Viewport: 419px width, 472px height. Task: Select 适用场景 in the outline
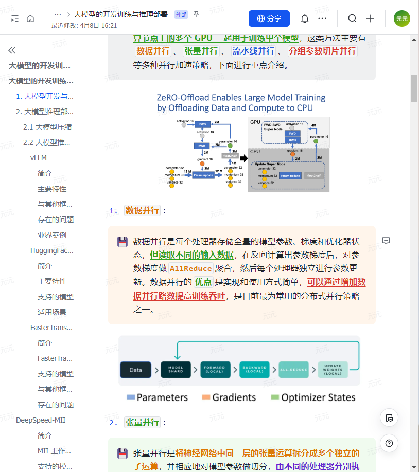click(52, 312)
